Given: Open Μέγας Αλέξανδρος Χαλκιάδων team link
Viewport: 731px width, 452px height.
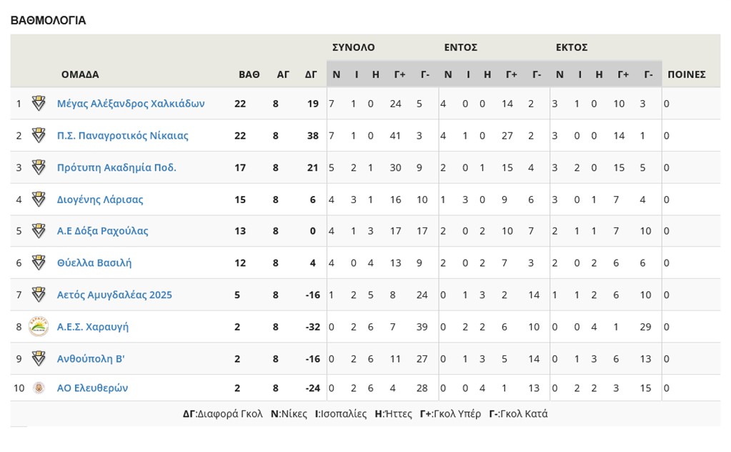Looking at the screenshot, I should [x=131, y=104].
